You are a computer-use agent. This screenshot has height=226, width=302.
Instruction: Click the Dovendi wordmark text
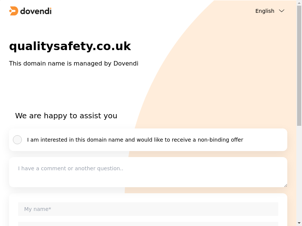click(35, 11)
